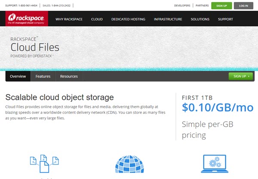Open the Support menu
The width and height of the screenshot is (258, 179).
tap(225, 19)
